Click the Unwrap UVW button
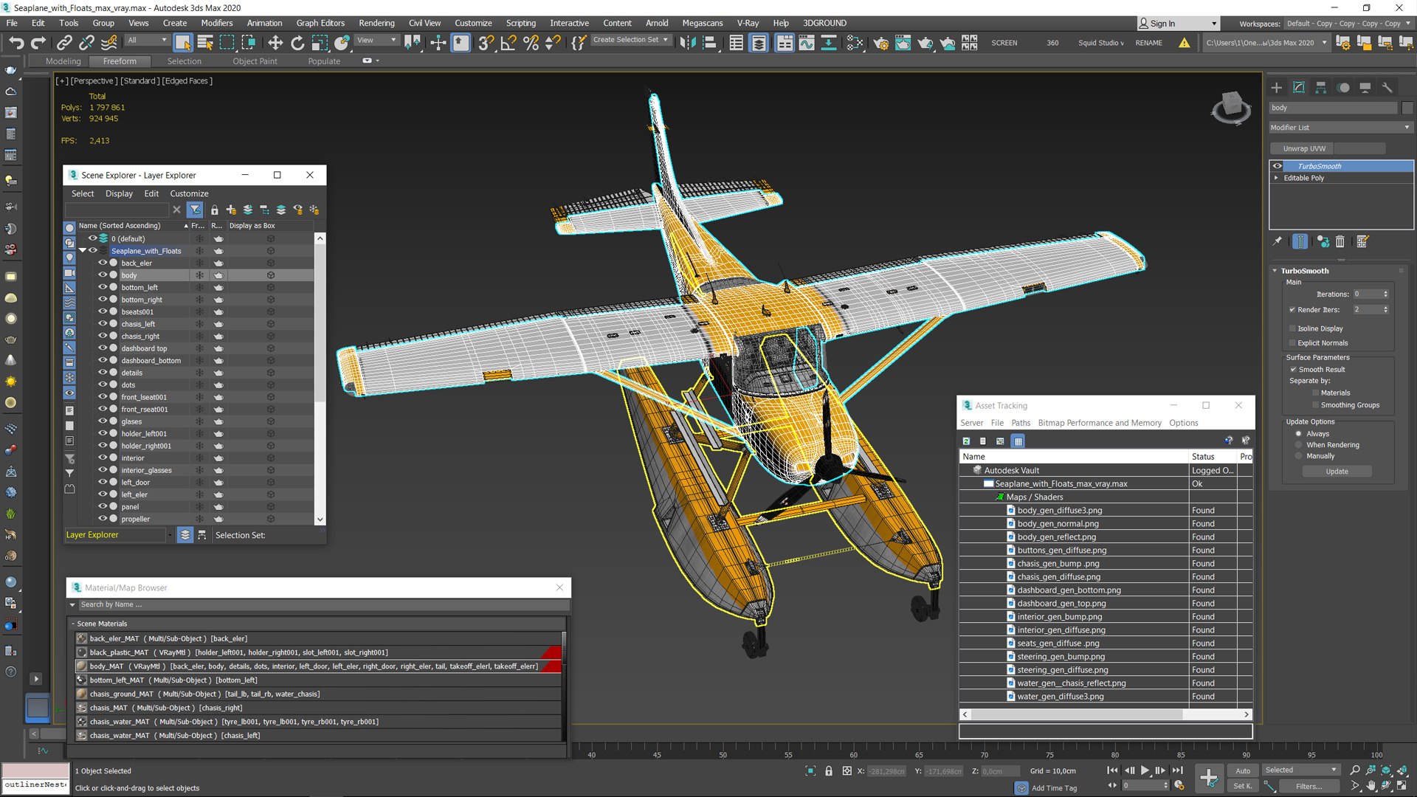 coord(1305,148)
